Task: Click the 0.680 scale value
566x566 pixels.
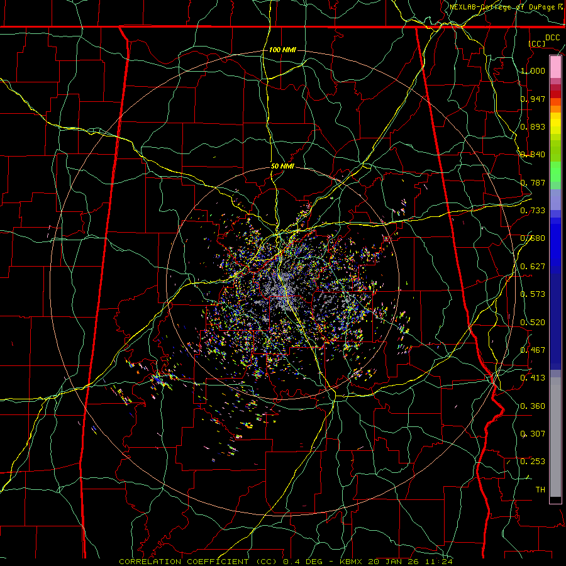Action: [x=533, y=238]
